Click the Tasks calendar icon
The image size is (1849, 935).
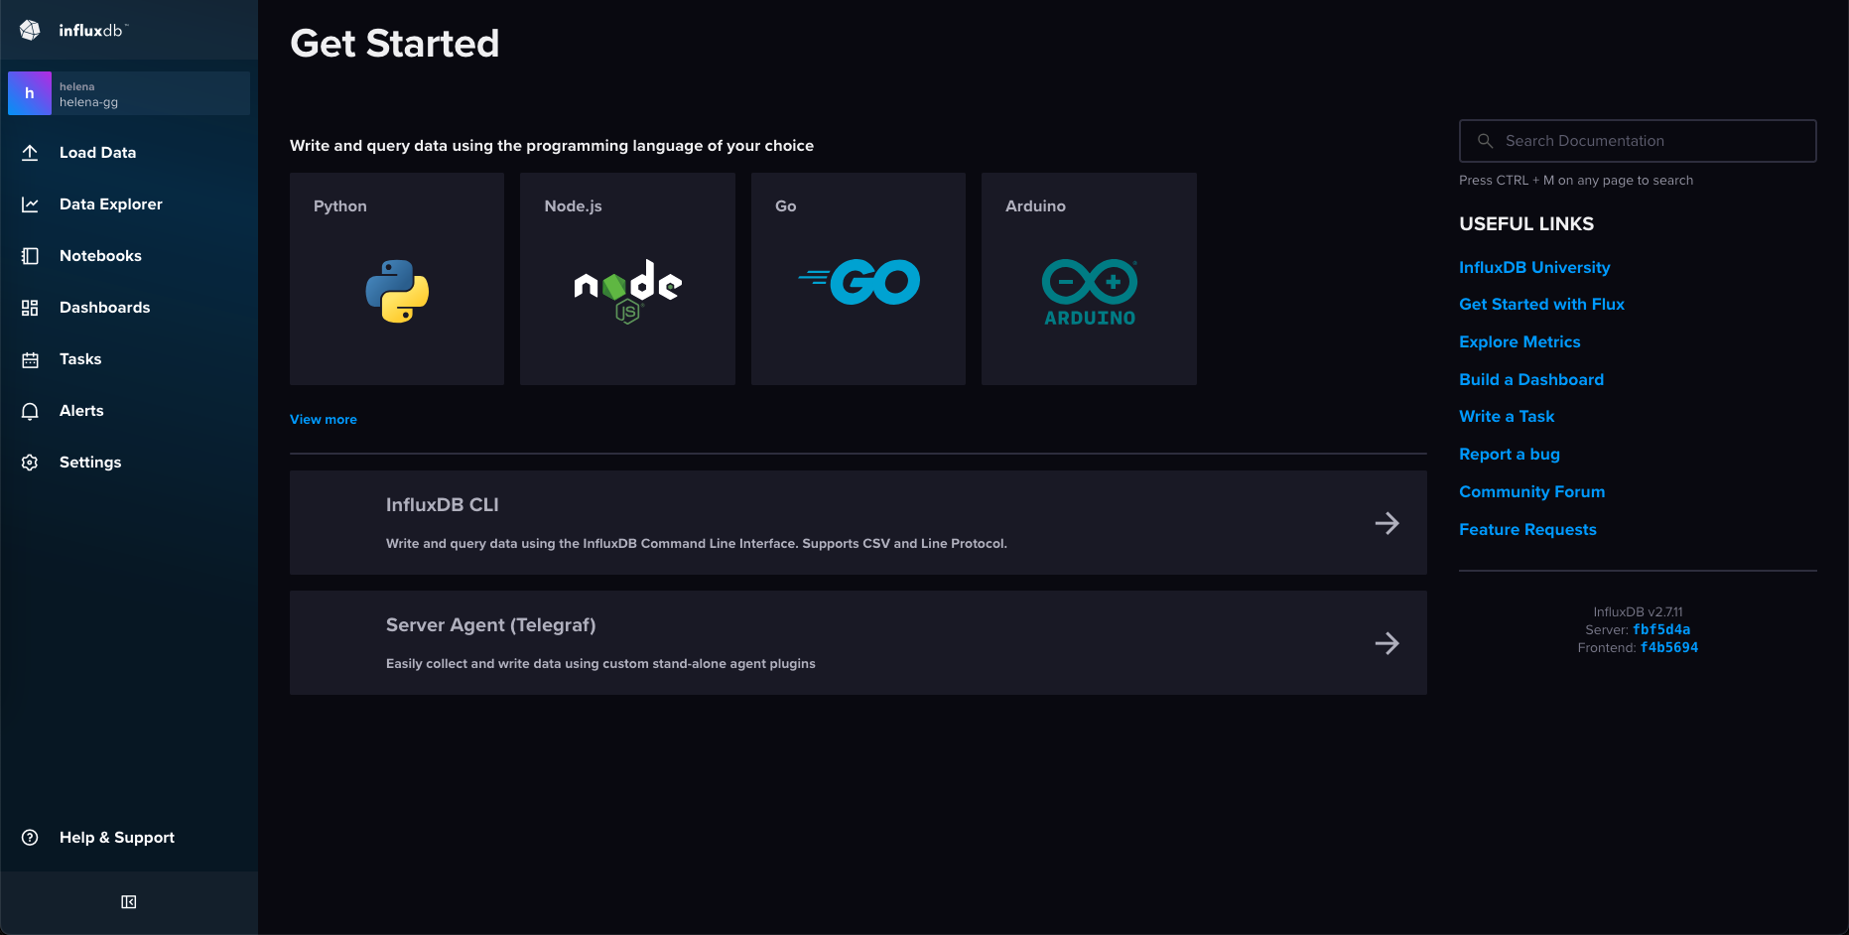(30, 359)
